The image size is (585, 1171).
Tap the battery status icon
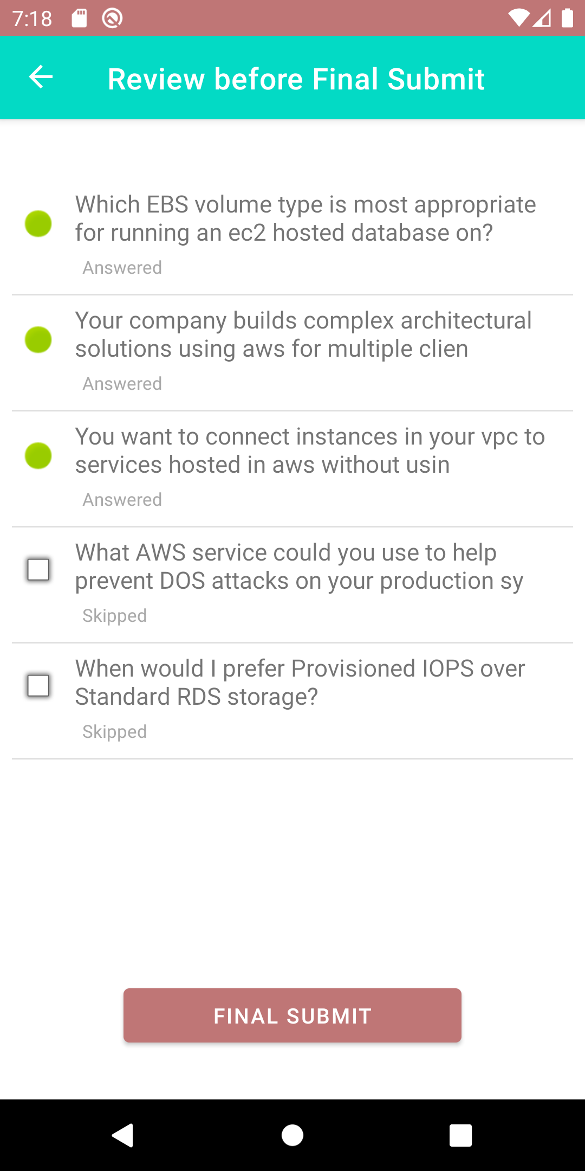[567, 18]
